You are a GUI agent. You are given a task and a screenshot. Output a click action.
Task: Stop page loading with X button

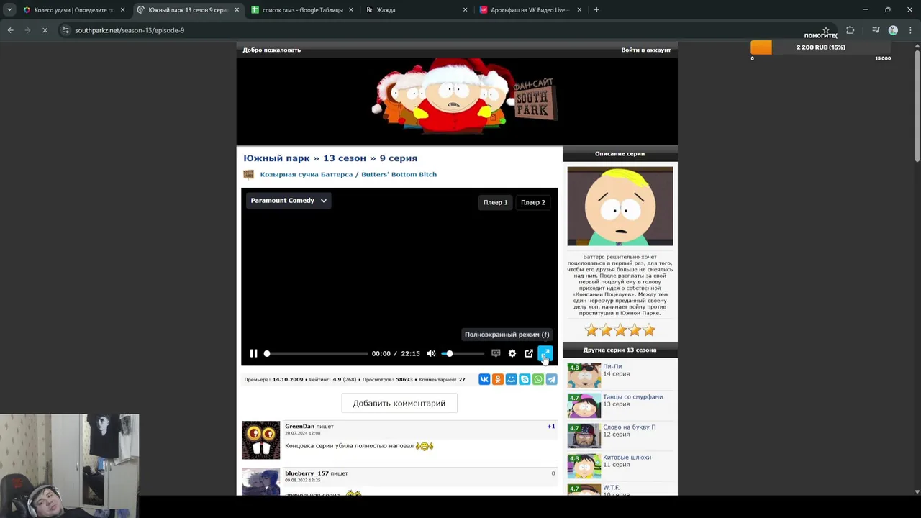(x=45, y=30)
